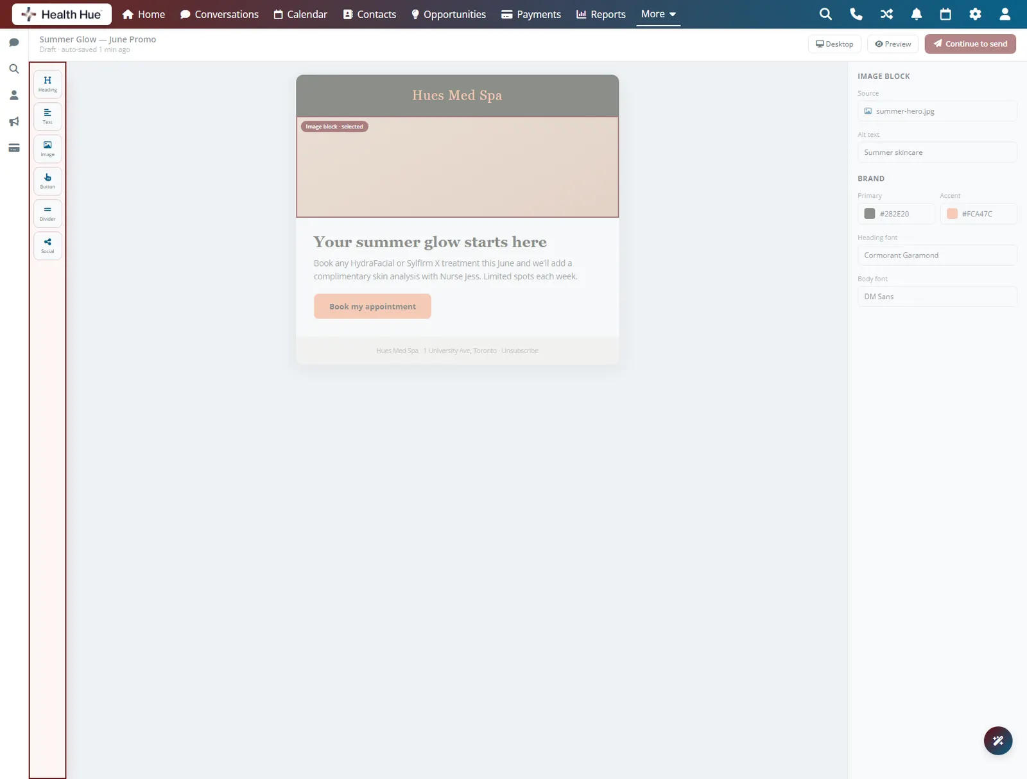Open the Opportunities menu
This screenshot has height=779, width=1027.
coord(449,14)
